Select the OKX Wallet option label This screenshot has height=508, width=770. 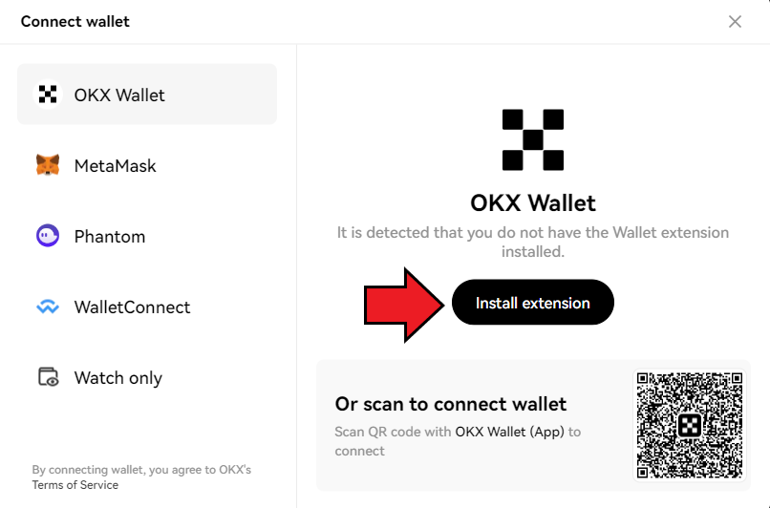[x=119, y=95]
